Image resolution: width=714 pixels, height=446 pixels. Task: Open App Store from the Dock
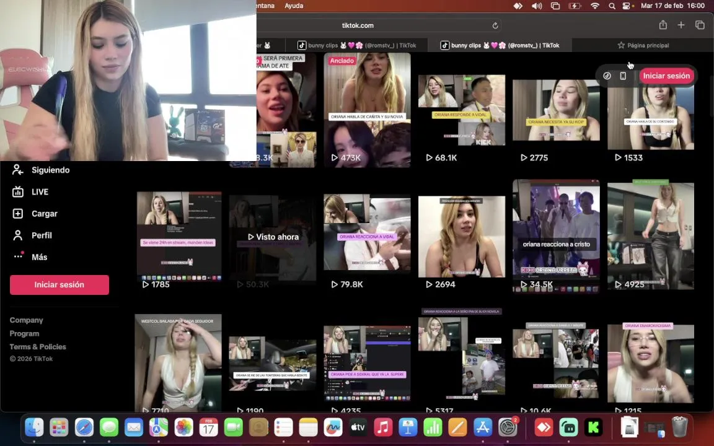tap(482, 427)
